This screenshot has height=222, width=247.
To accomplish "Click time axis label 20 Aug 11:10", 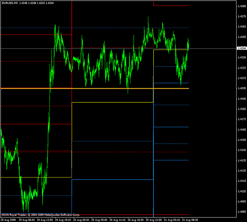I will click(117, 220).
